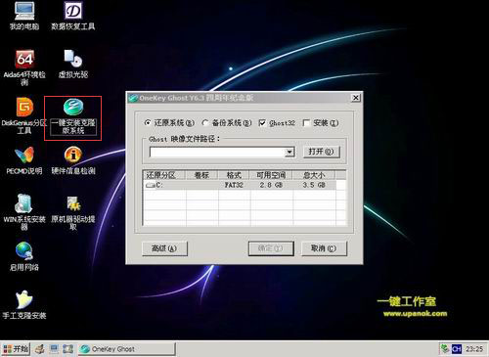The image size is (489, 357).
Task: Launch the 硬件信息检测 icon
Action: 73,160
